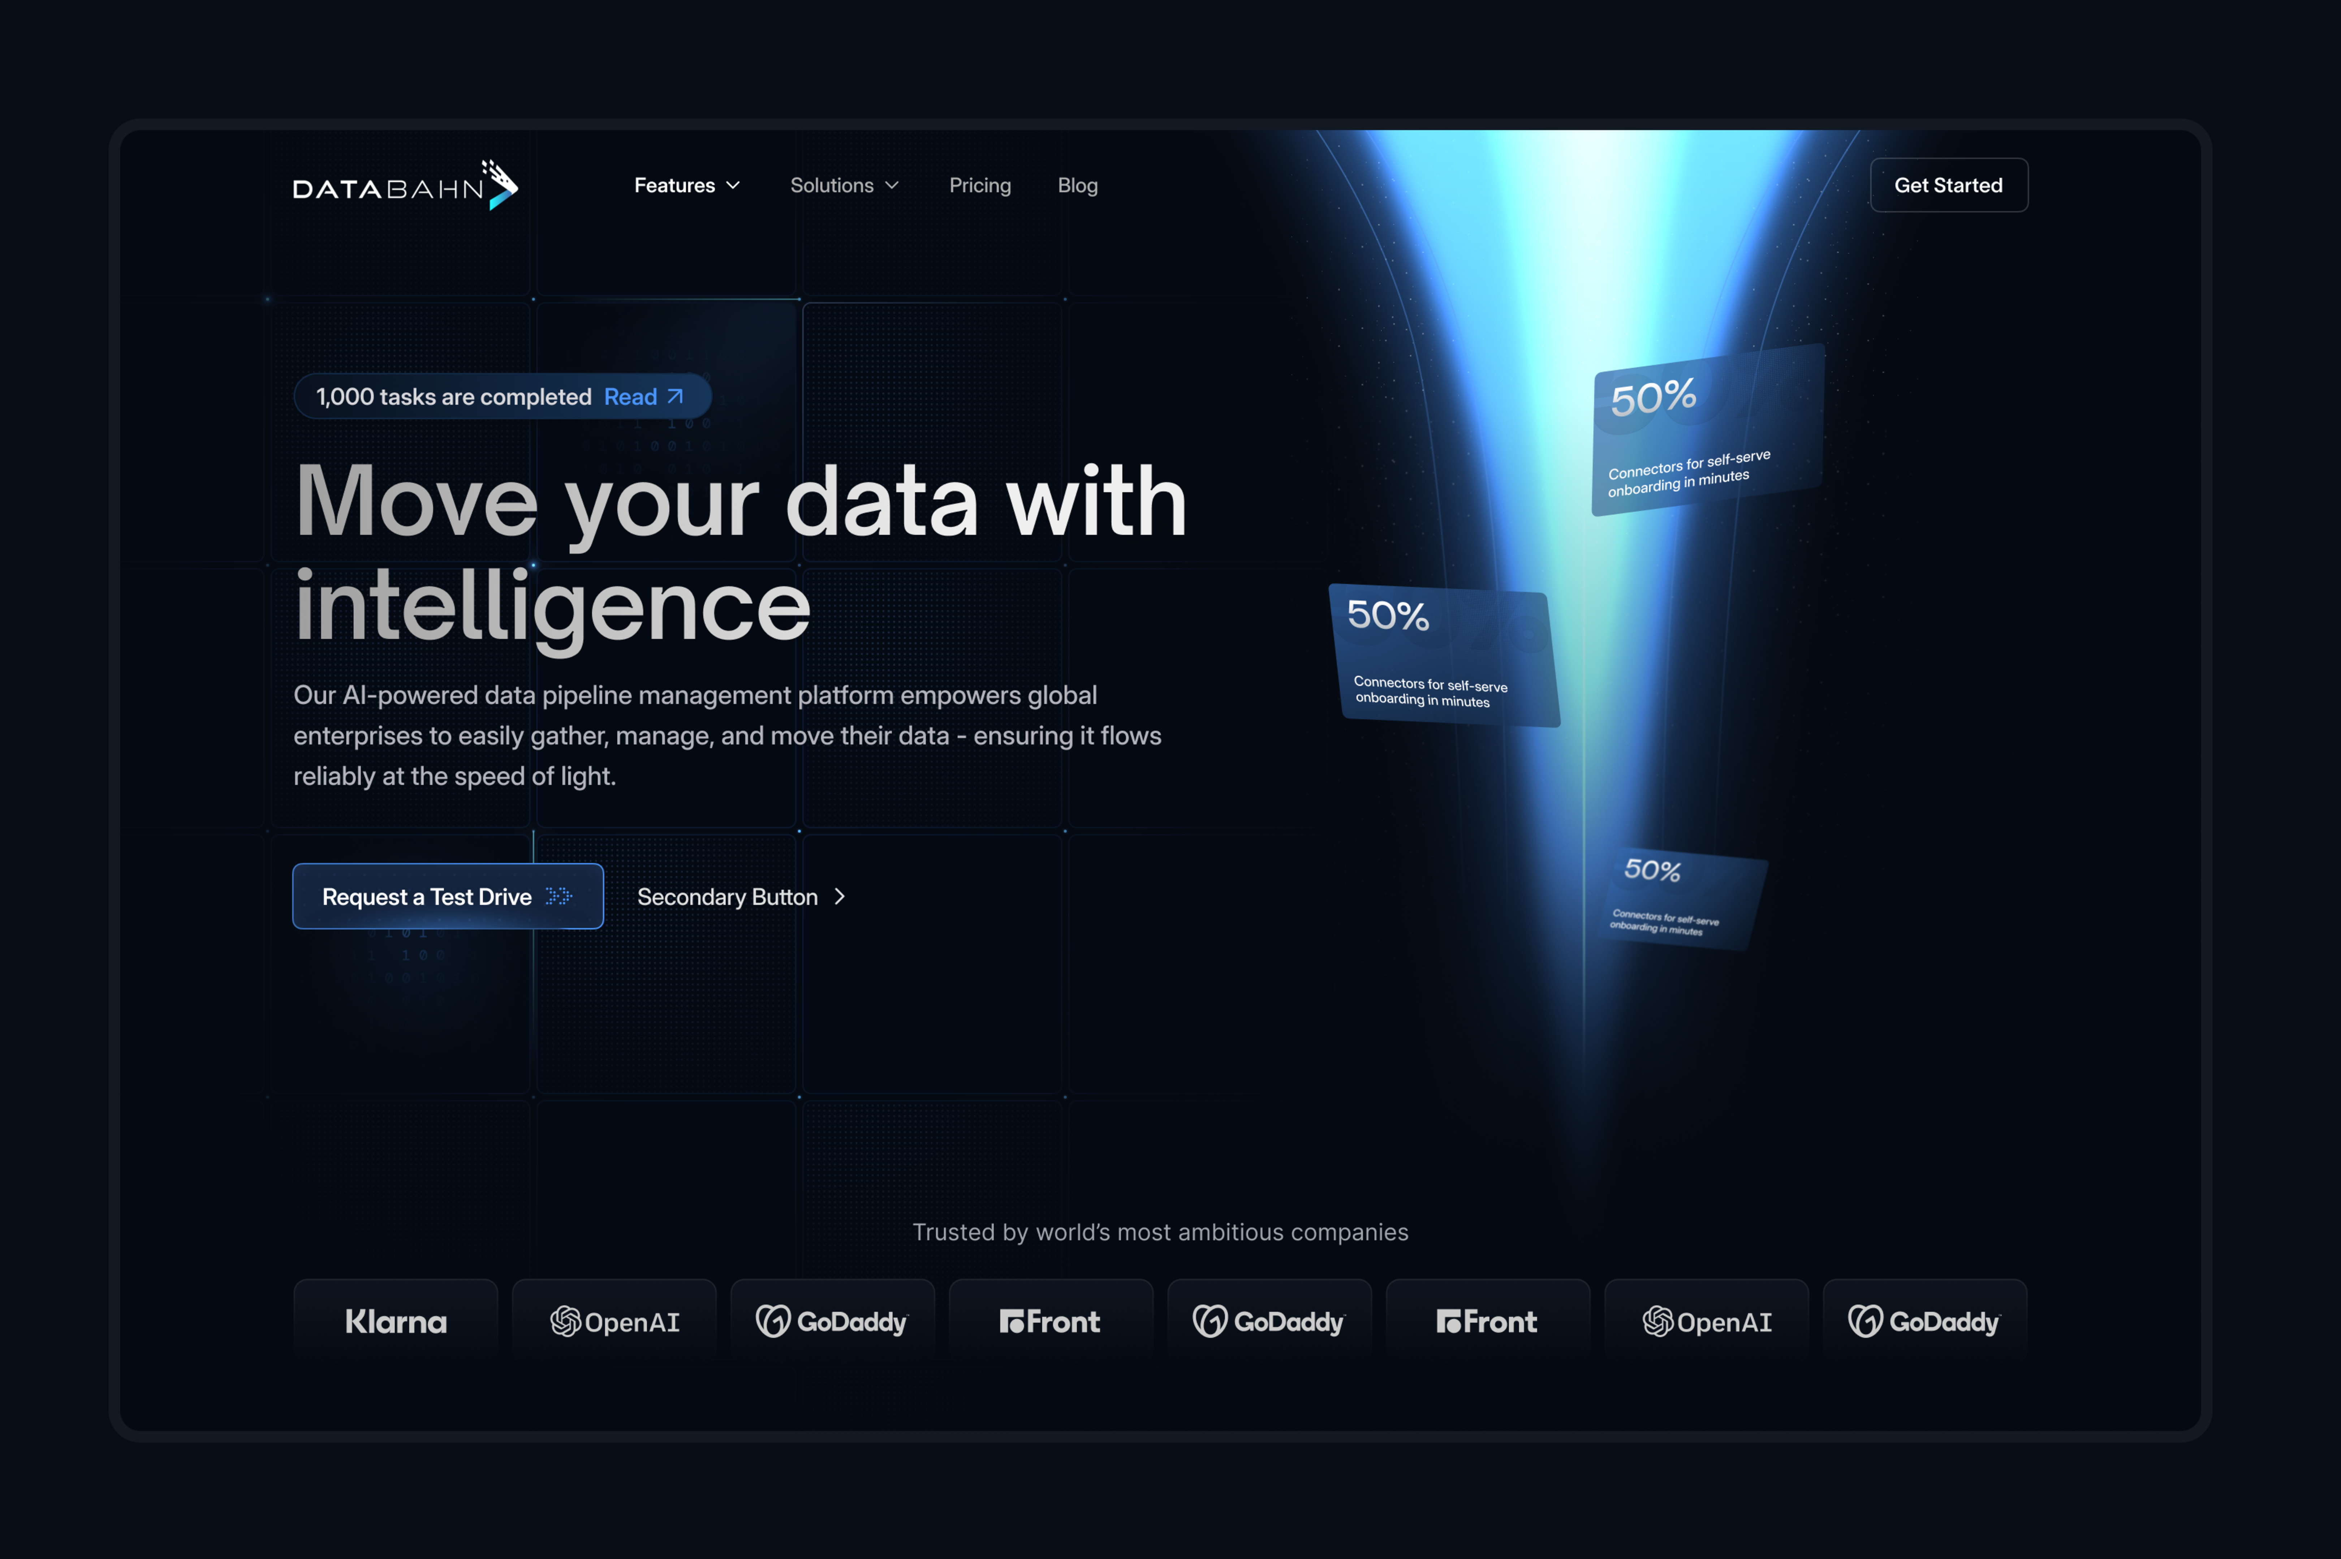This screenshot has width=2341, height=1559.
Task: Click the chevron next to Secondary Button
Action: click(x=840, y=897)
